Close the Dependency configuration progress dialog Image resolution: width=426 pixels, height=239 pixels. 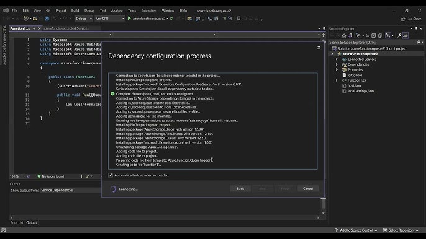coord(319,48)
